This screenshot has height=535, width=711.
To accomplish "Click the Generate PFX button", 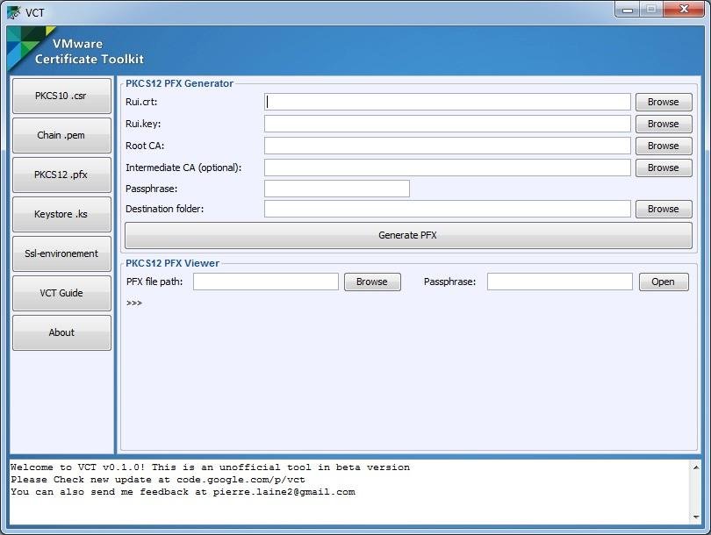I will pyautogui.click(x=408, y=235).
